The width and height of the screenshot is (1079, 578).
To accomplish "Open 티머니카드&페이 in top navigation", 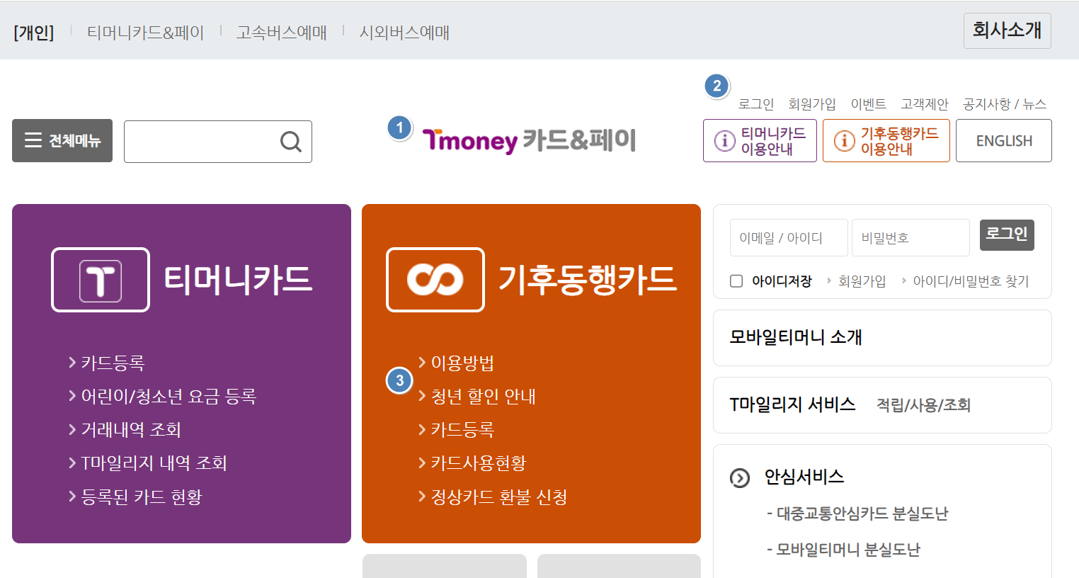I will 145,33.
